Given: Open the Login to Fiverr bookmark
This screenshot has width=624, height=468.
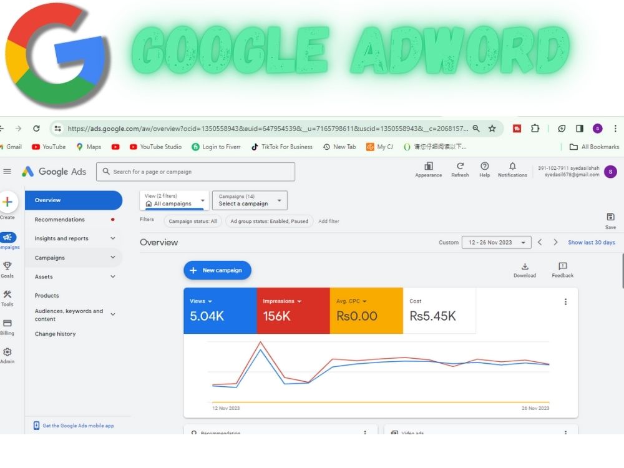Looking at the screenshot, I should click(216, 147).
